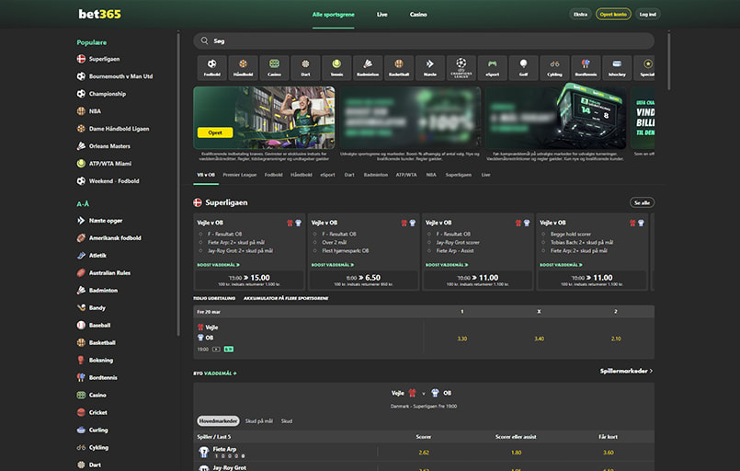Open the stadium scoreboard promo banner

click(555, 118)
